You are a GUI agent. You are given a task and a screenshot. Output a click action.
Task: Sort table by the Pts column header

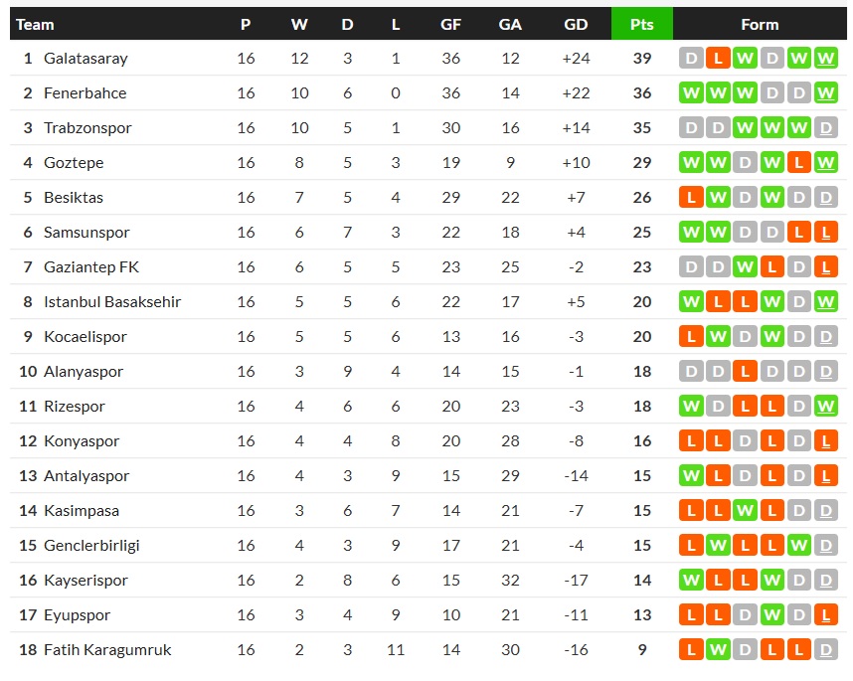[x=641, y=25]
